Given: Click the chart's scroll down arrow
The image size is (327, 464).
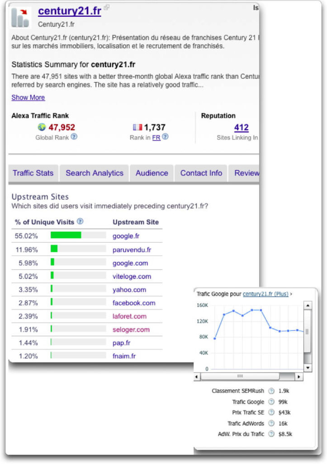Looking at the screenshot, I should coord(308,368).
